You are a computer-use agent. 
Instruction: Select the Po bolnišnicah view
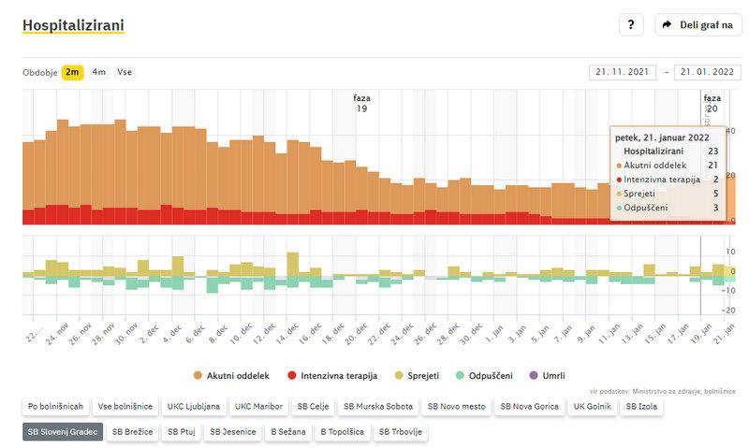pyautogui.click(x=55, y=407)
